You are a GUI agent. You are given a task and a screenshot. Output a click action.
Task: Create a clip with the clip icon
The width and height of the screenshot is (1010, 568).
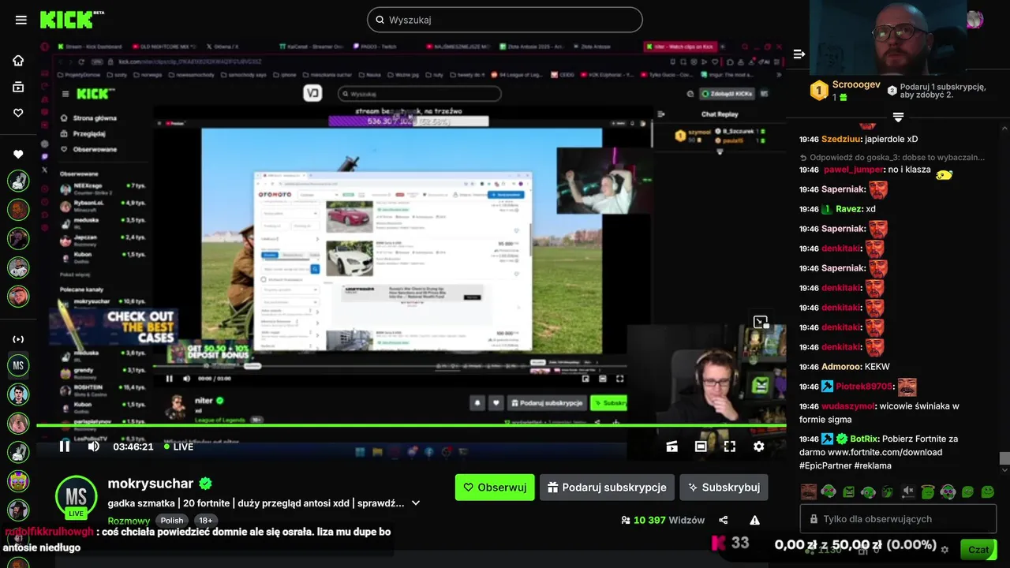coord(671,447)
